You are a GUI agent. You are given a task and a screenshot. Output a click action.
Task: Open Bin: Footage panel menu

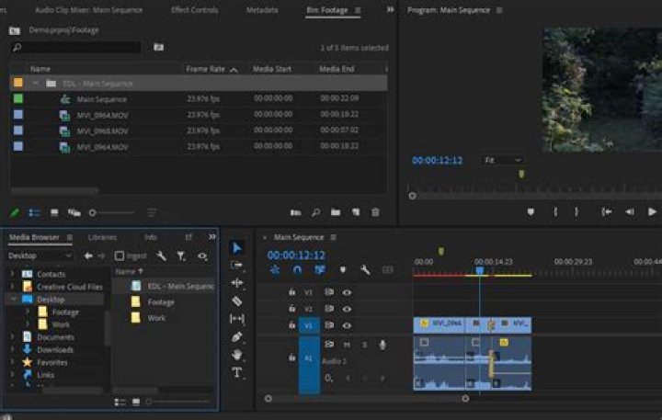tap(358, 10)
